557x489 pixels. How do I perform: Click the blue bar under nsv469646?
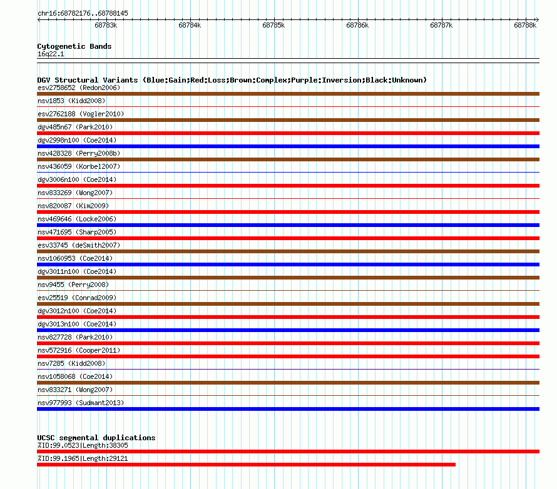[x=288, y=225]
